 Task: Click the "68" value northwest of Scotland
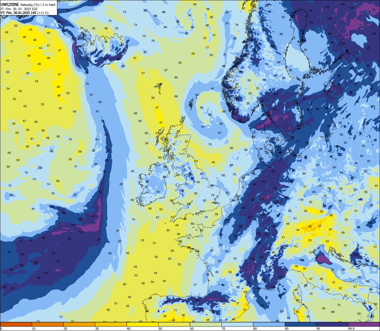coord(135,113)
